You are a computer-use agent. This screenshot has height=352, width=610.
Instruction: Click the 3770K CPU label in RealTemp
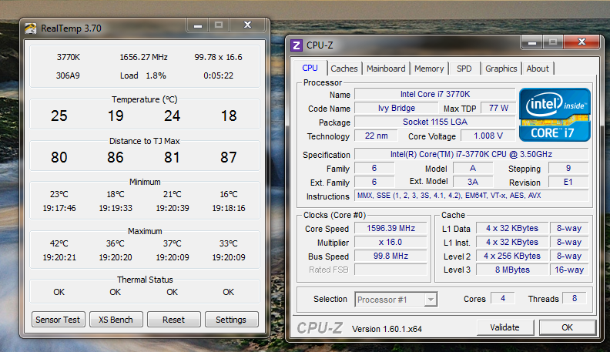(68, 57)
